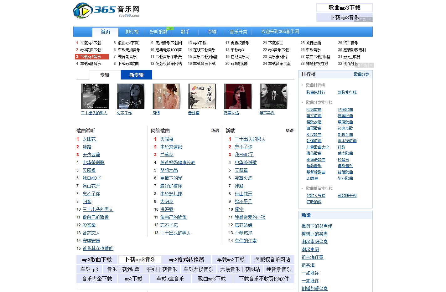Go to the 歌手 navigation tab

(185, 32)
